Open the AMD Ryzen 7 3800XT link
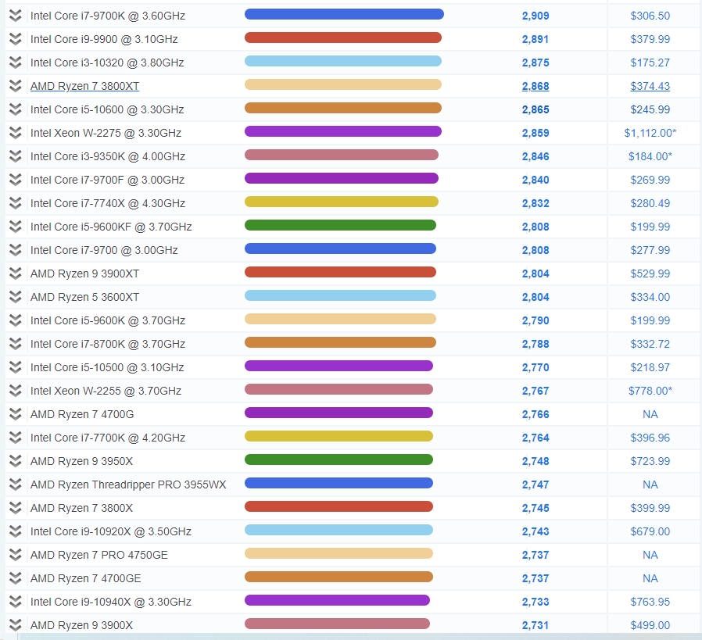 (84, 86)
